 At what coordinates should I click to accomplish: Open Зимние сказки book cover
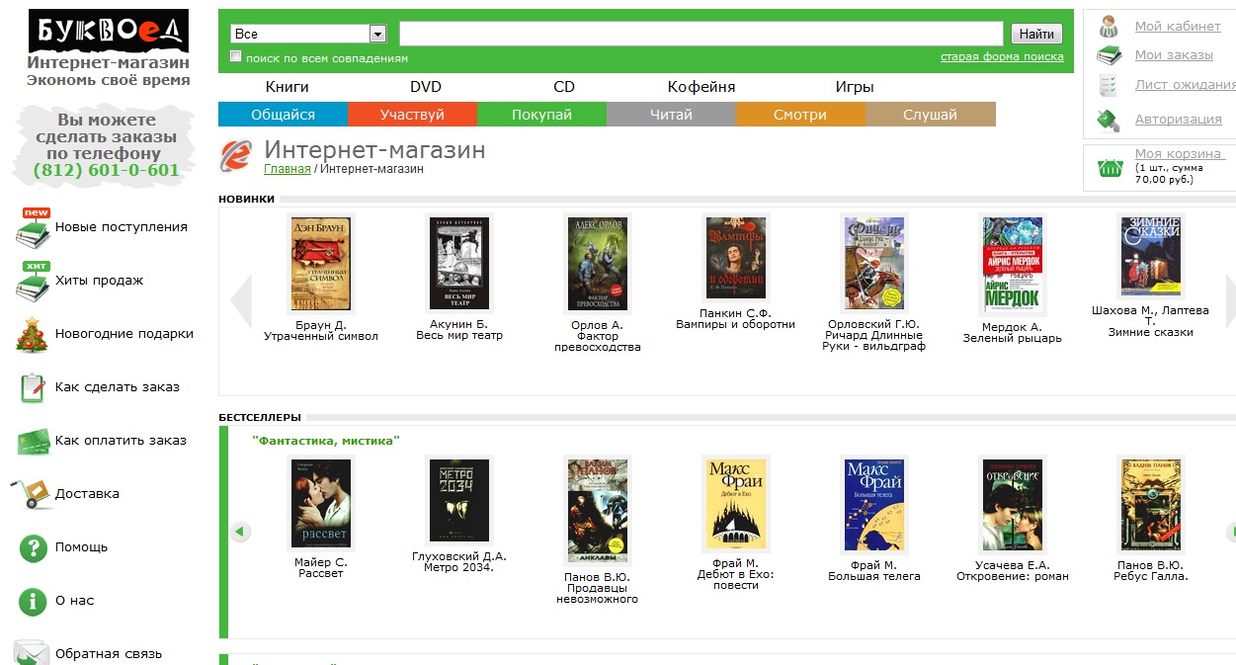point(1151,256)
